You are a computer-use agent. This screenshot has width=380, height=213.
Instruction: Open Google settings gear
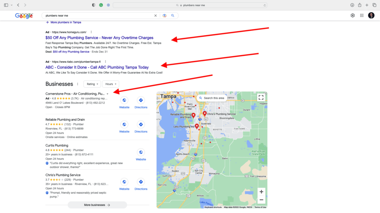pos(353,16)
